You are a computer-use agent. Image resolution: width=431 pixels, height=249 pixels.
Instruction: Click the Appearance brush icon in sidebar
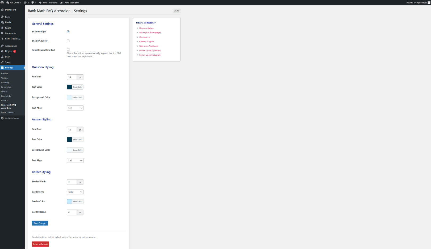(2, 46)
